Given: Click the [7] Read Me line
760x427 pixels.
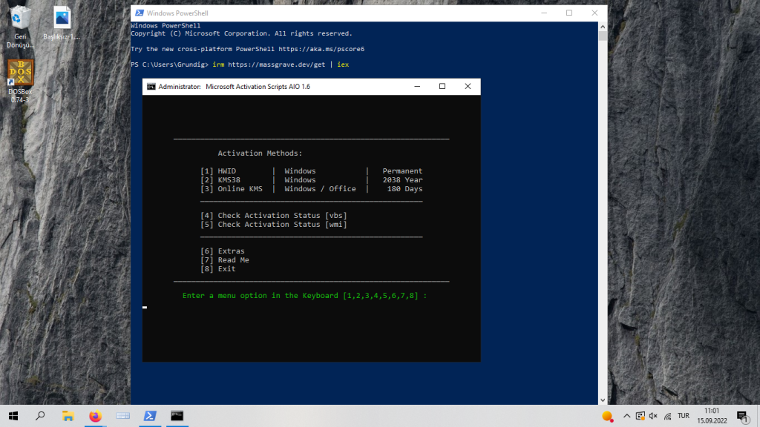Looking at the screenshot, I should 224,260.
